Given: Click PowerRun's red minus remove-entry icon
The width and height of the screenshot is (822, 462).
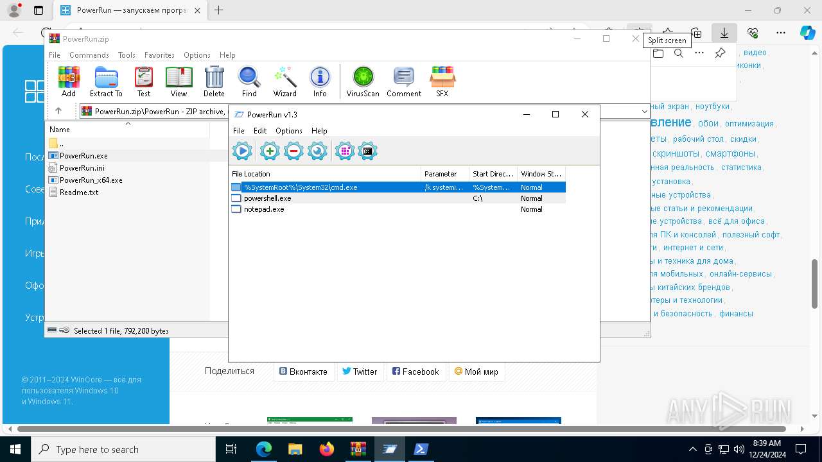Looking at the screenshot, I should [293, 151].
